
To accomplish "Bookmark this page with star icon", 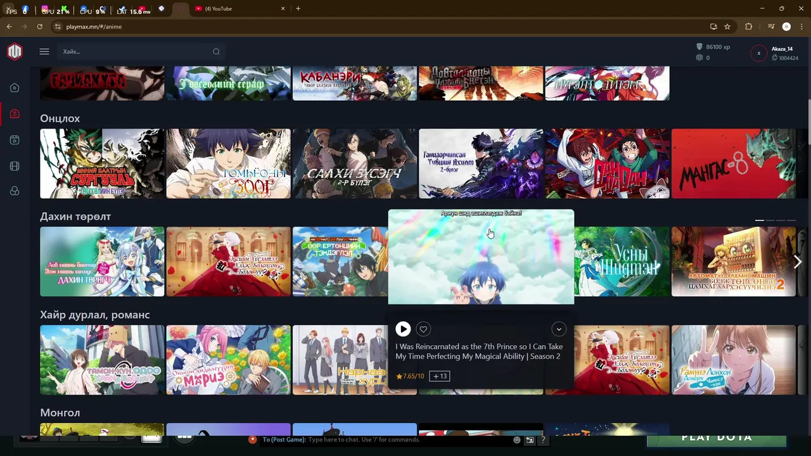I will (727, 27).
